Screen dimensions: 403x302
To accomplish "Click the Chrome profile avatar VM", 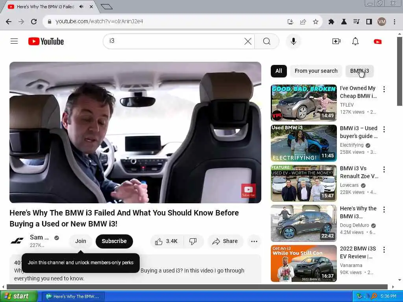I will click(x=382, y=22).
